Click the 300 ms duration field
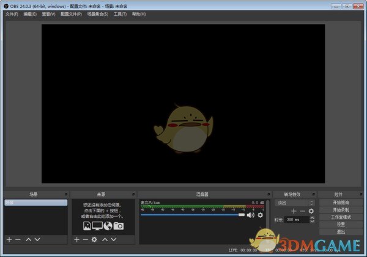Viewport: 367px width, 257px height. [297, 220]
